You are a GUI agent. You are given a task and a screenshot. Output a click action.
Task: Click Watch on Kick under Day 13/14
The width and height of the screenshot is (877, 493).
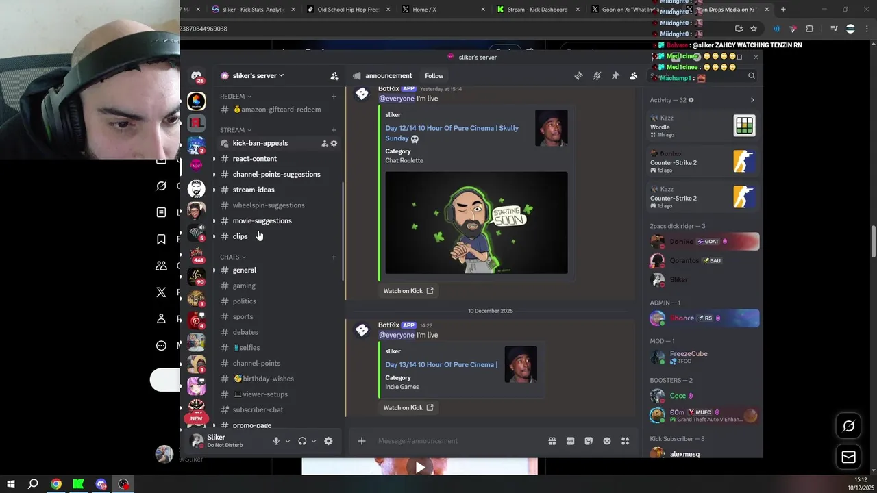click(x=408, y=408)
